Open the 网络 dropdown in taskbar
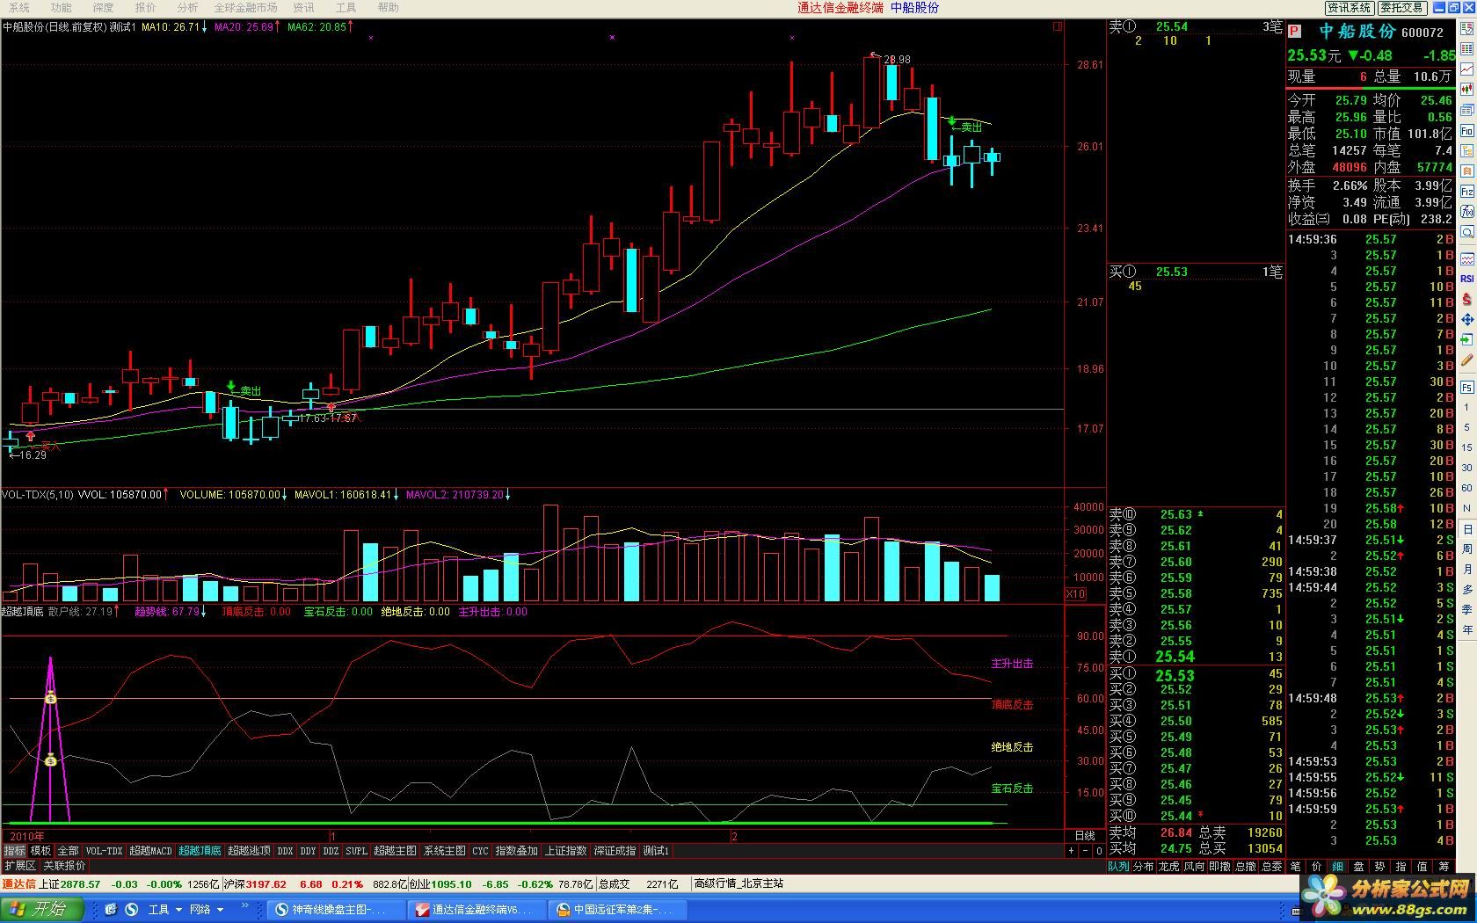The height and width of the screenshot is (923, 1477). pos(207,909)
